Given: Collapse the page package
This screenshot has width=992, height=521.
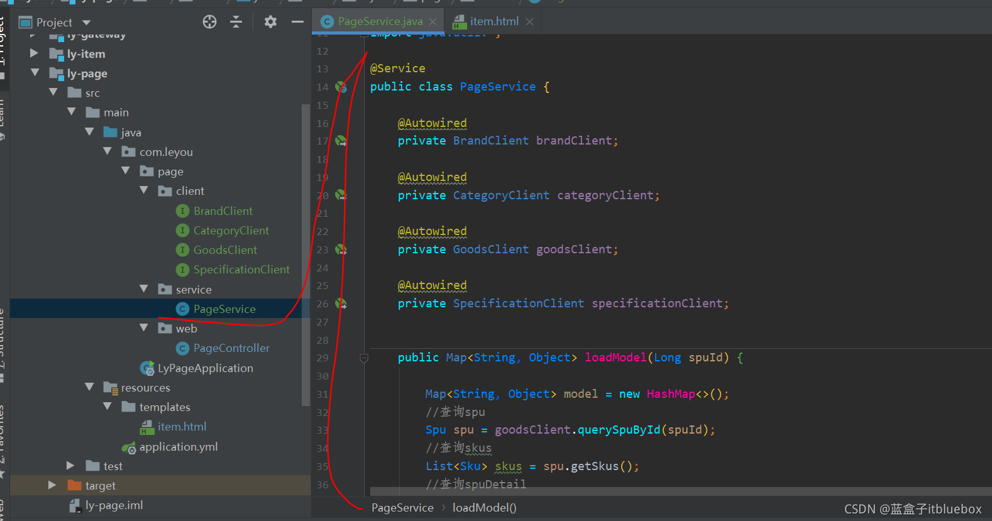Looking at the screenshot, I should click(126, 171).
